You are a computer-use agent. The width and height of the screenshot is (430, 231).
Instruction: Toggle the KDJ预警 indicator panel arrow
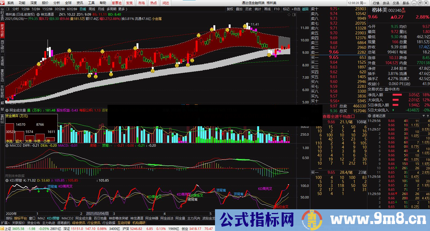[7, 181]
